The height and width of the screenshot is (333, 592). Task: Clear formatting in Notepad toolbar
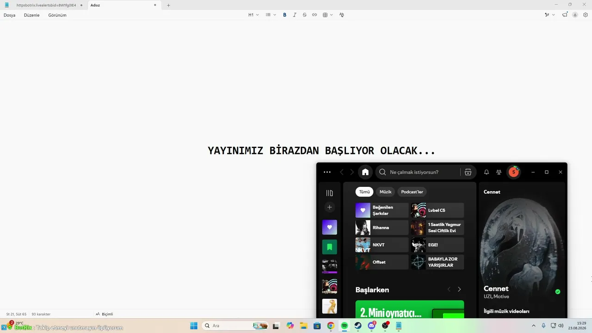tap(341, 15)
